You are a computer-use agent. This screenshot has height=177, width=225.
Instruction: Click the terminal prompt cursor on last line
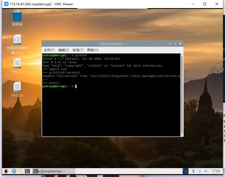76,86
